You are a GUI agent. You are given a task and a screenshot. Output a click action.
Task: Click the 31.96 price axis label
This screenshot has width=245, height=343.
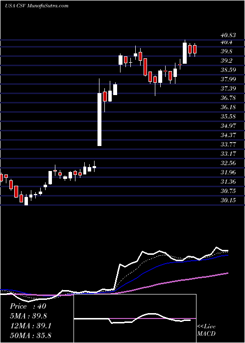click(x=228, y=172)
